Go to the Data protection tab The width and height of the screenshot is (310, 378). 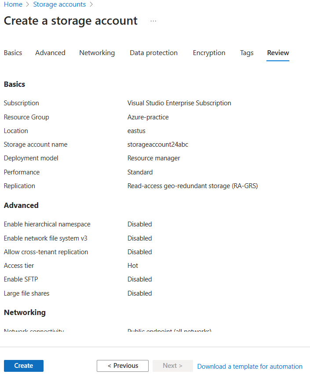153,53
